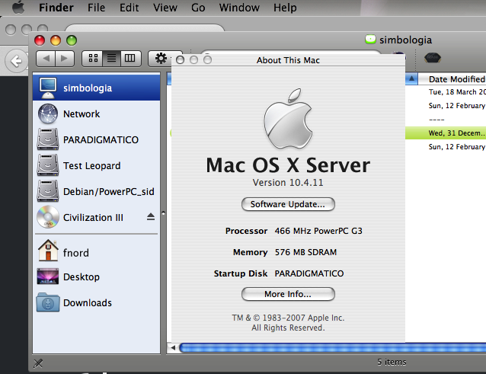The image size is (486, 374).
Task: Select the row dated Tue, 18 March
Action: pos(446,92)
